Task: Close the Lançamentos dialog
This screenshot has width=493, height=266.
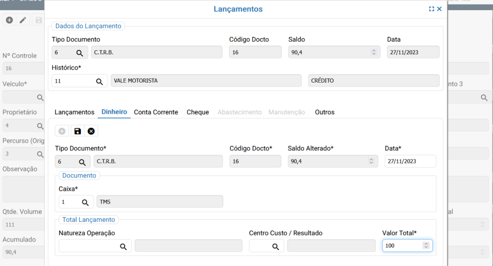Action: point(439,9)
